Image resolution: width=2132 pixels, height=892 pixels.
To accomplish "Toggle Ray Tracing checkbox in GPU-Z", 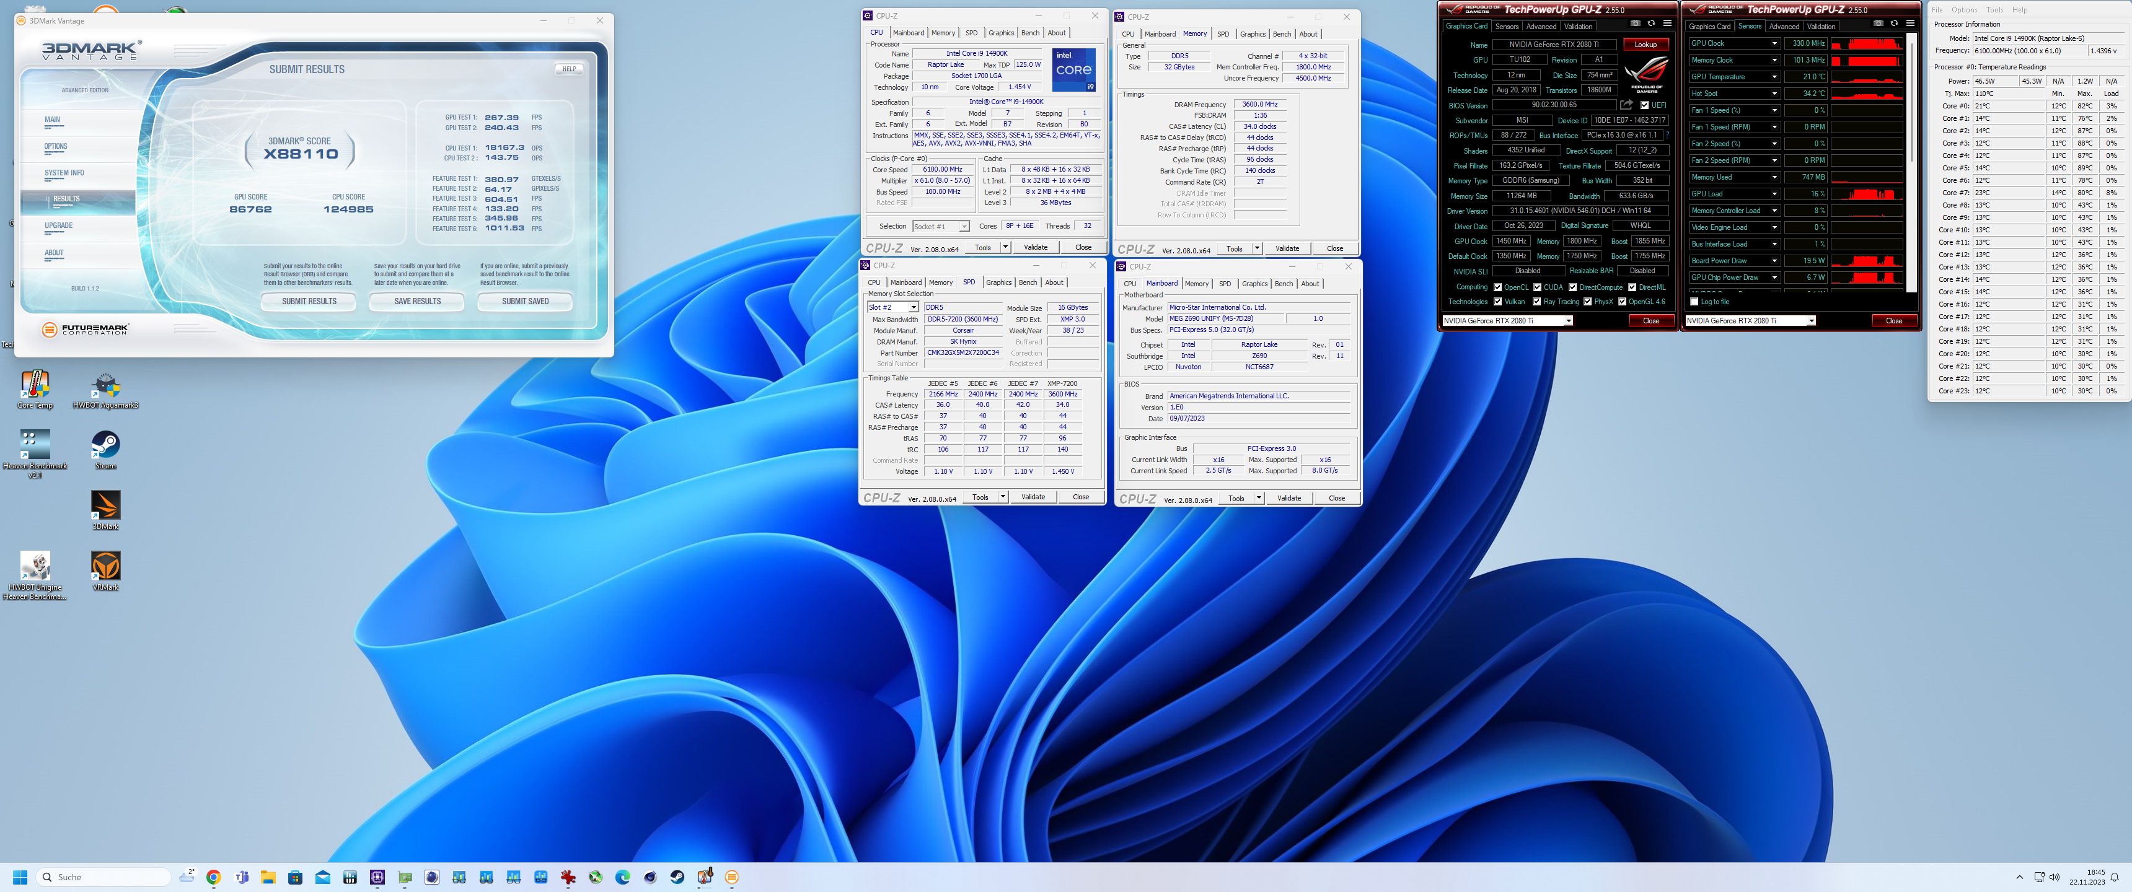I will coord(1537,301).
